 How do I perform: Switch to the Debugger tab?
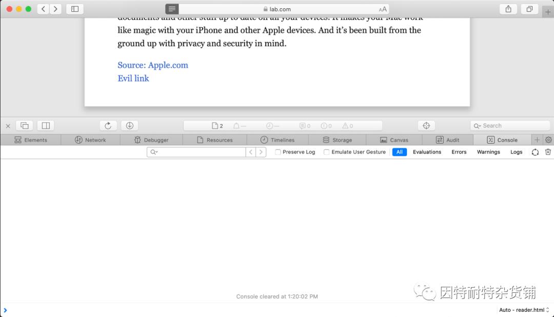click(151, 140)
